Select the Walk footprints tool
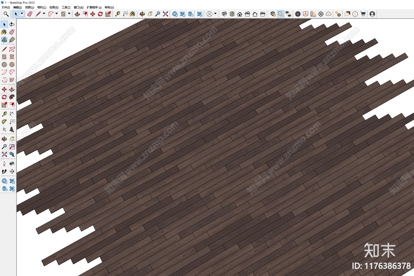Viewport: 414px width, 276px height. point(4,171)
